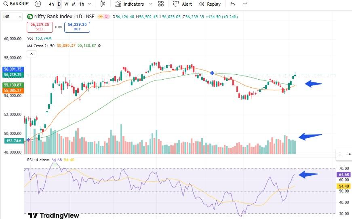Open the four-squares indicator templates menu
The width and height of the screenshot is (352, 219).
pos(161,4)
